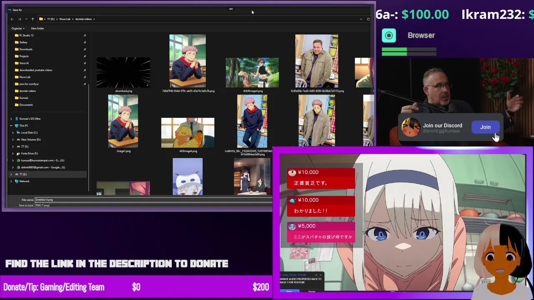Click pin icon next to Projects
The width and height of the screenshot is (534, 300).
[x=85, y=56]
